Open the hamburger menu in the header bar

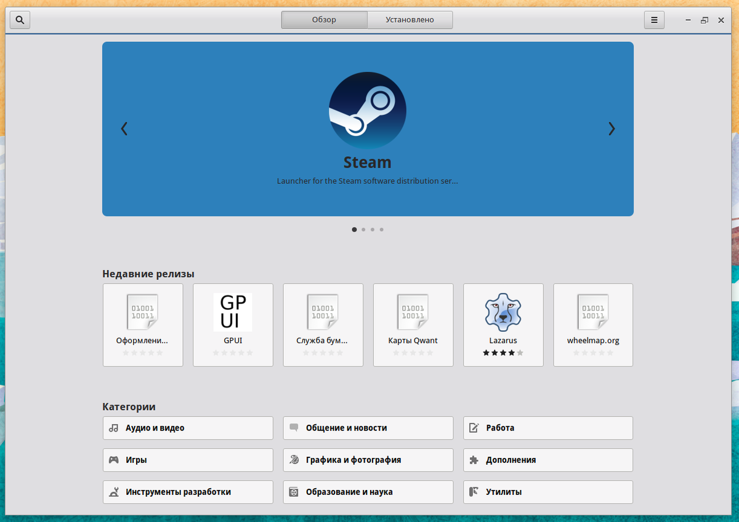pos(655,20)
